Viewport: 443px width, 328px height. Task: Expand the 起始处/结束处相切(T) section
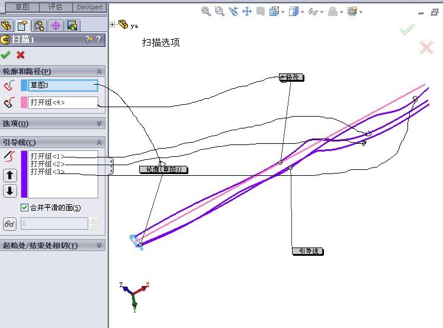[x=99, y=245]
